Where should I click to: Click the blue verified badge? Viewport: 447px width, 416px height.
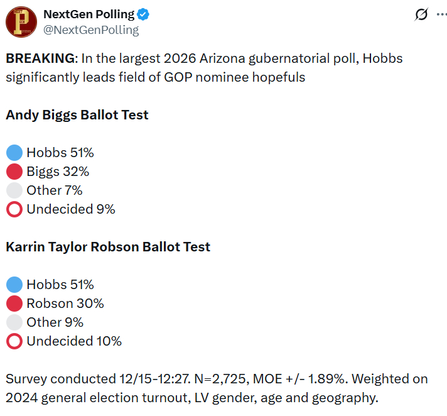[x=144, y=14]
